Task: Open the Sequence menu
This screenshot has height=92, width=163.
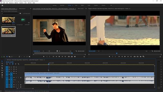Action: coord(11,3)
